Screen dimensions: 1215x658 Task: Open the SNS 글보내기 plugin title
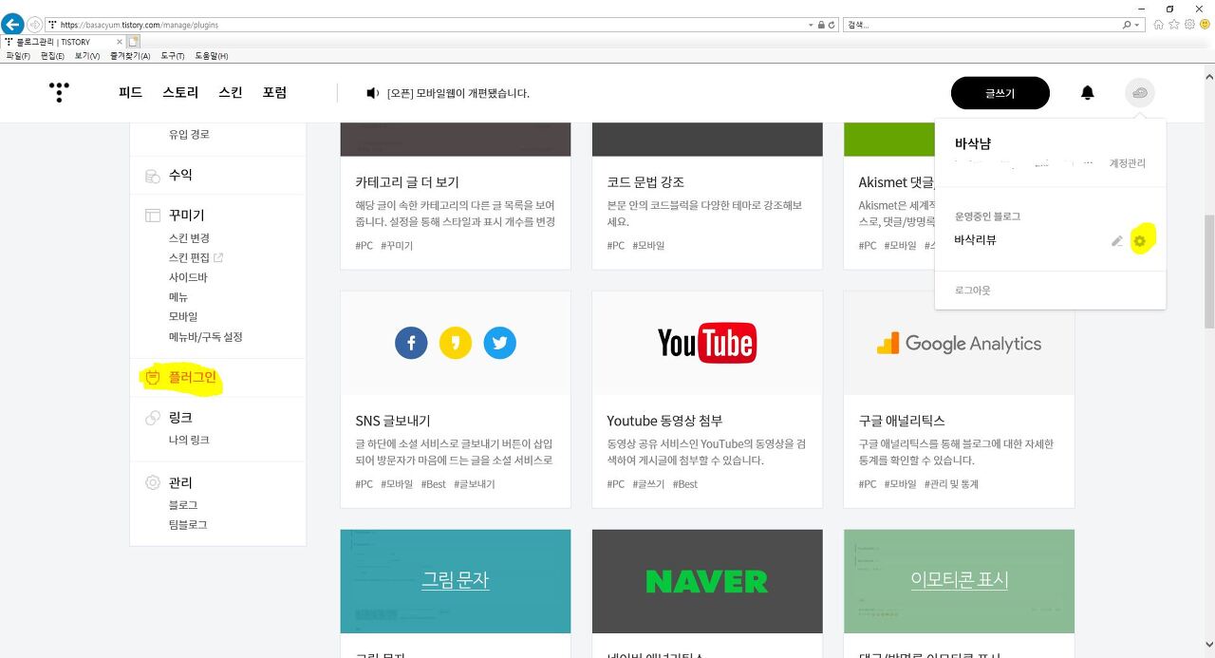[x=392, y=421]
